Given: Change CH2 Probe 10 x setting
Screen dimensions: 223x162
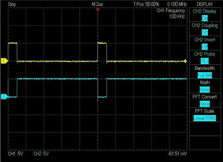Looking at the screenshot, I should (x=205, y=61).
